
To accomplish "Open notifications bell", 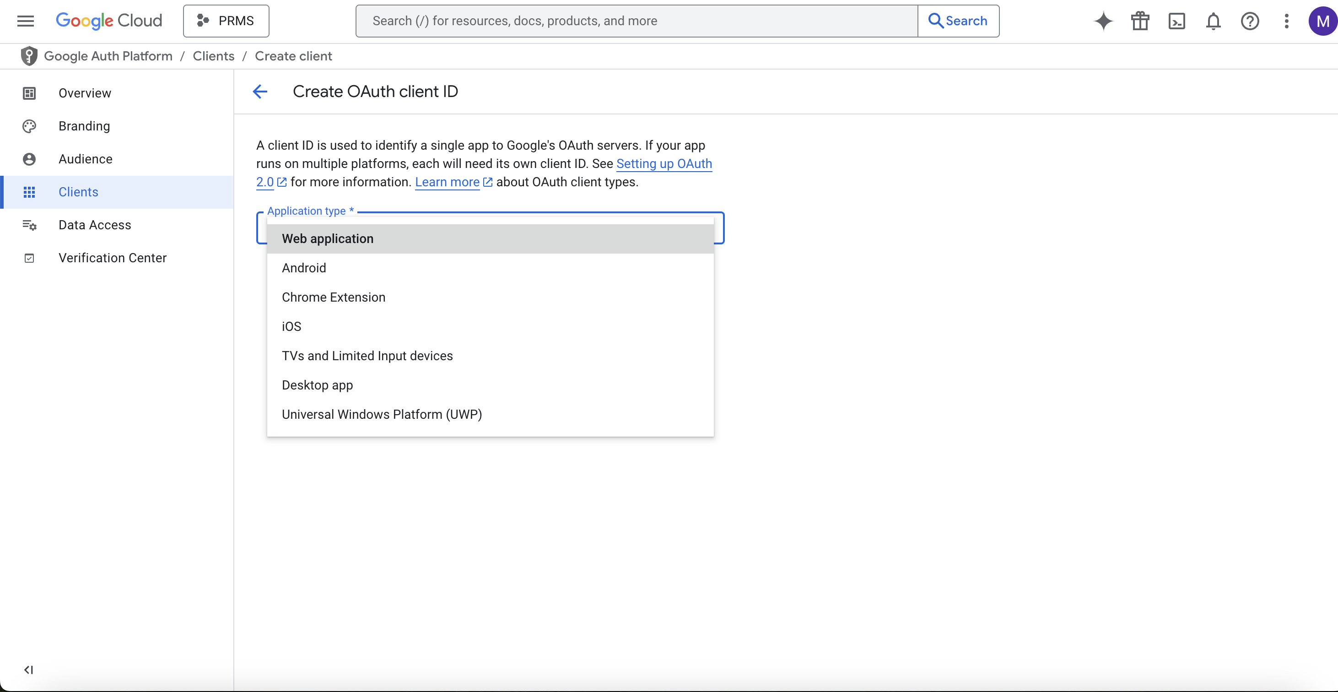I will point(1214,21).
